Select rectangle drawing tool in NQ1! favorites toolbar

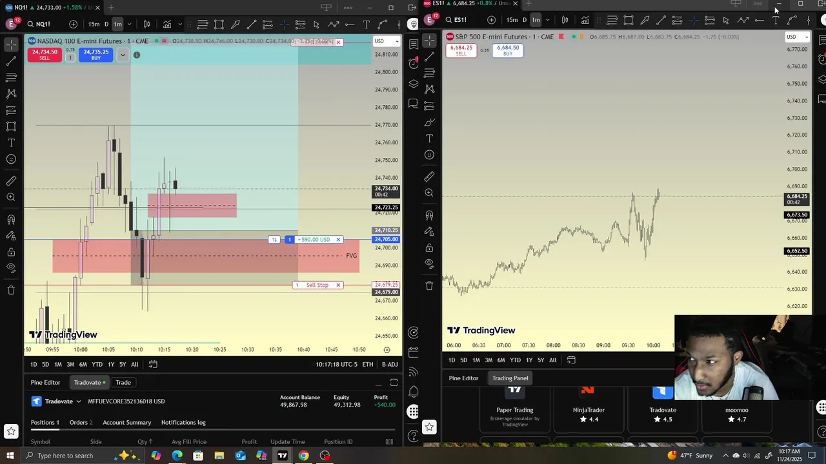(219, 24)
